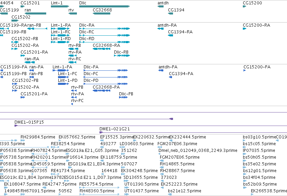Select protein Lint-1-PC

pyautogui.click(x=63, y=77)
